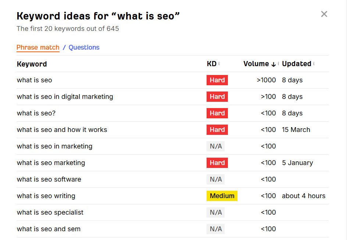This screenshot has width=347, height=240.
Task: Click the Volume info icon
Action: point(278,64)
